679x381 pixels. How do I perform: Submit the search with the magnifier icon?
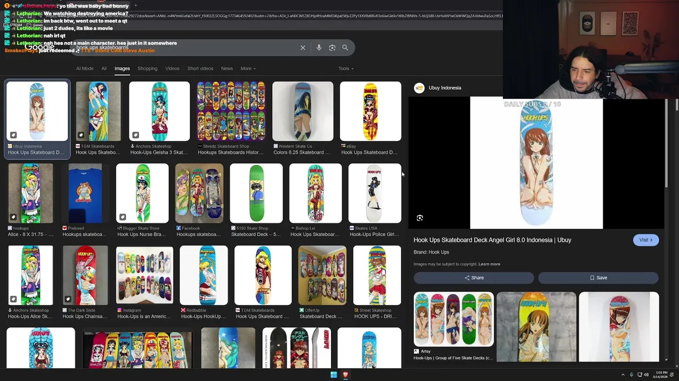(x=345, y=48)
